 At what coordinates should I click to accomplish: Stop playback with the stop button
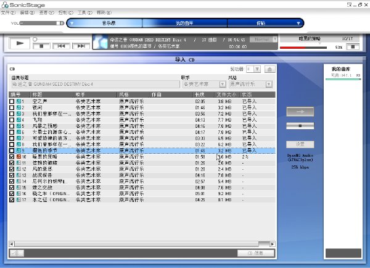click(x=41, y=46)
